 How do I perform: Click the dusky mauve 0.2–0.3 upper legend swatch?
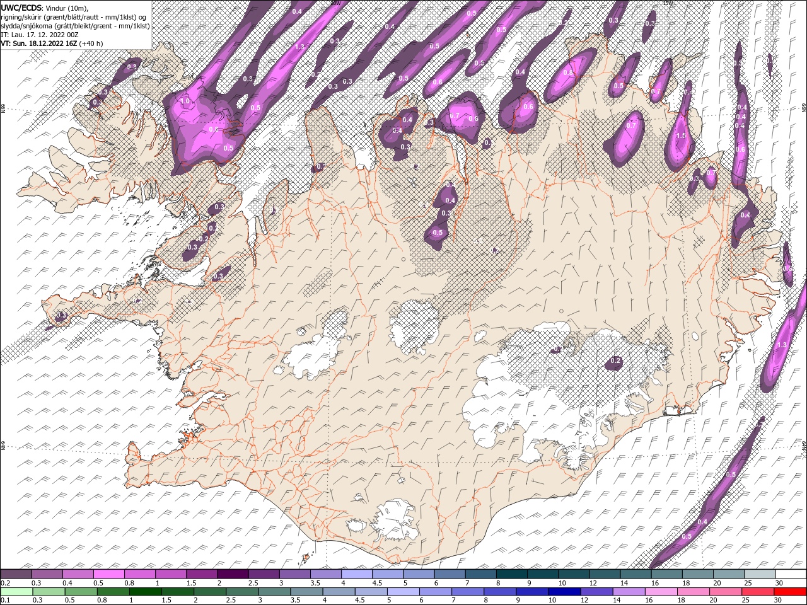16,574
